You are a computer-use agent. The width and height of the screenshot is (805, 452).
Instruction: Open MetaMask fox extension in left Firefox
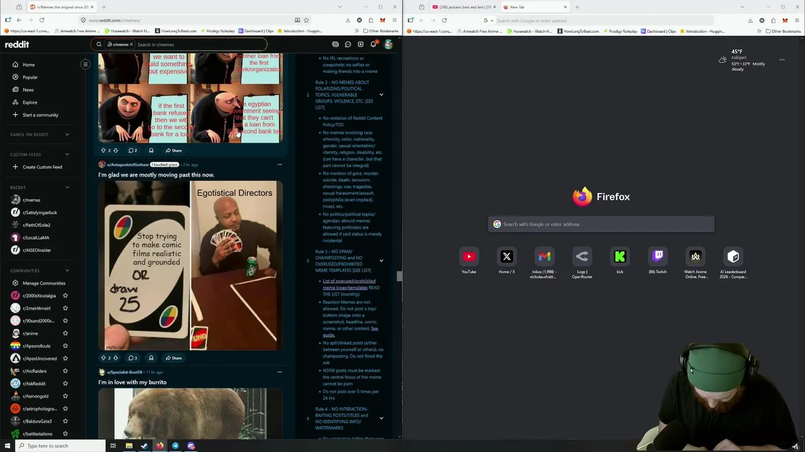pyautogui.click(x=382, y=20)
